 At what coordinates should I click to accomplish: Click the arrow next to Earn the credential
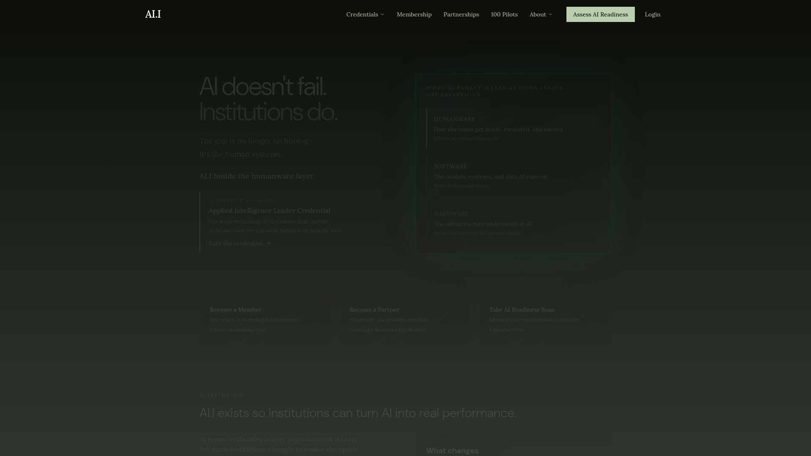pos(269,244)
